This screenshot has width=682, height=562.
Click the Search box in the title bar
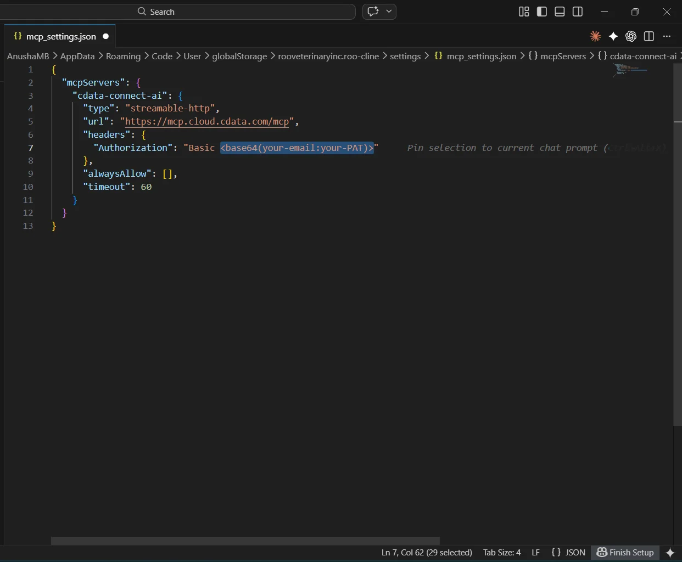point(245,12)
